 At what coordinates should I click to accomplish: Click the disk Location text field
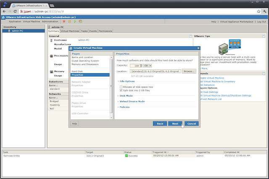coord(156,71)
